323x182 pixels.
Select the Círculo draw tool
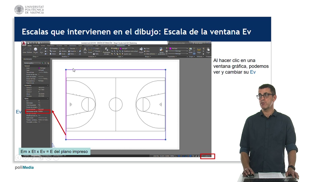[36, 50]
